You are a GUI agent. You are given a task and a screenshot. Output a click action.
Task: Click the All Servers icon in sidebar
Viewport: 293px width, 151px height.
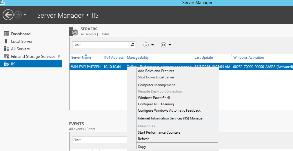coord(6,49)
